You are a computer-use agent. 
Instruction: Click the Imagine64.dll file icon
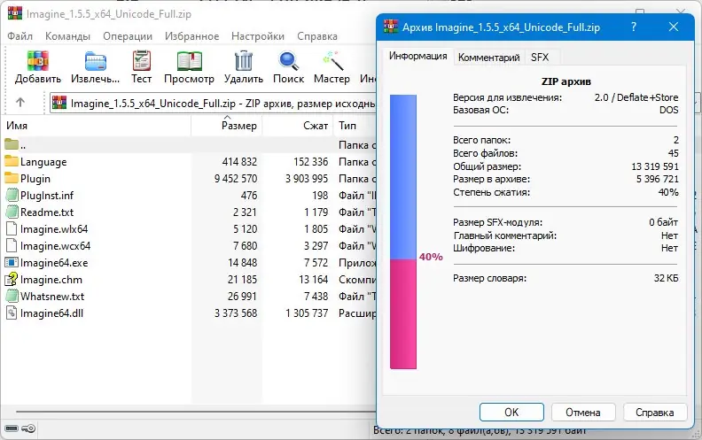click(12, 313)
